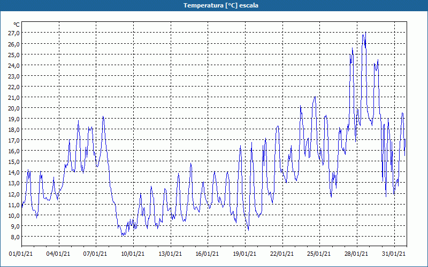Screen dimensions: 428x267
Task: Select the 07/01/21 date label
Action: (95, 254)
